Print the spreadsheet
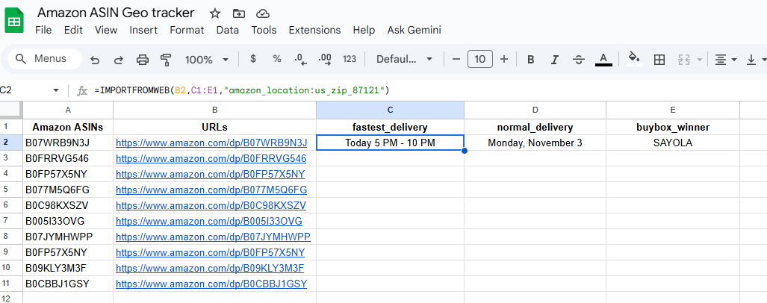The height and width of the screenshot is (303, 767). tap(143, 60)
